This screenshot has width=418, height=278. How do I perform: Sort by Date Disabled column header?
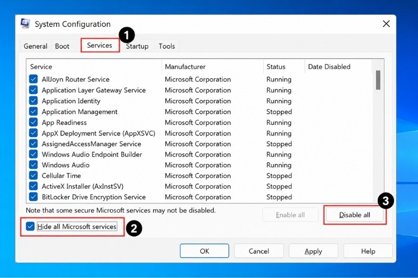click(338, 66)
